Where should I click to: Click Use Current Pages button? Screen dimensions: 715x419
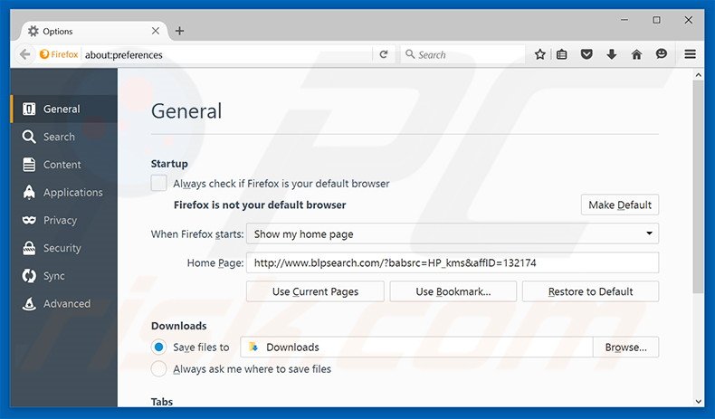coord(315,291)
